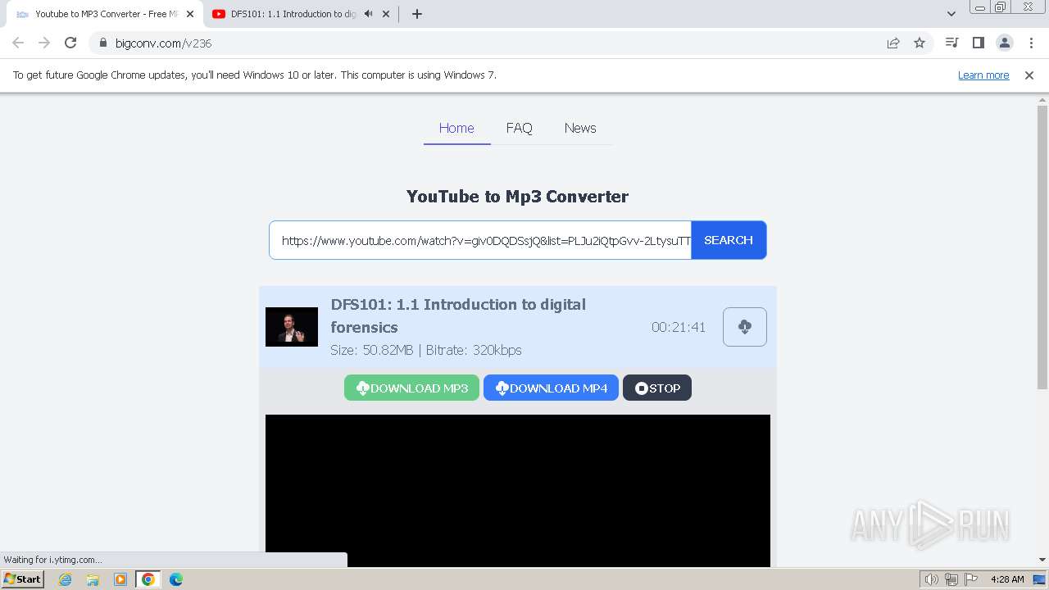Close the Youtube to MP3 Converter tab
The image size is (1049, 590).
point(190,14)
